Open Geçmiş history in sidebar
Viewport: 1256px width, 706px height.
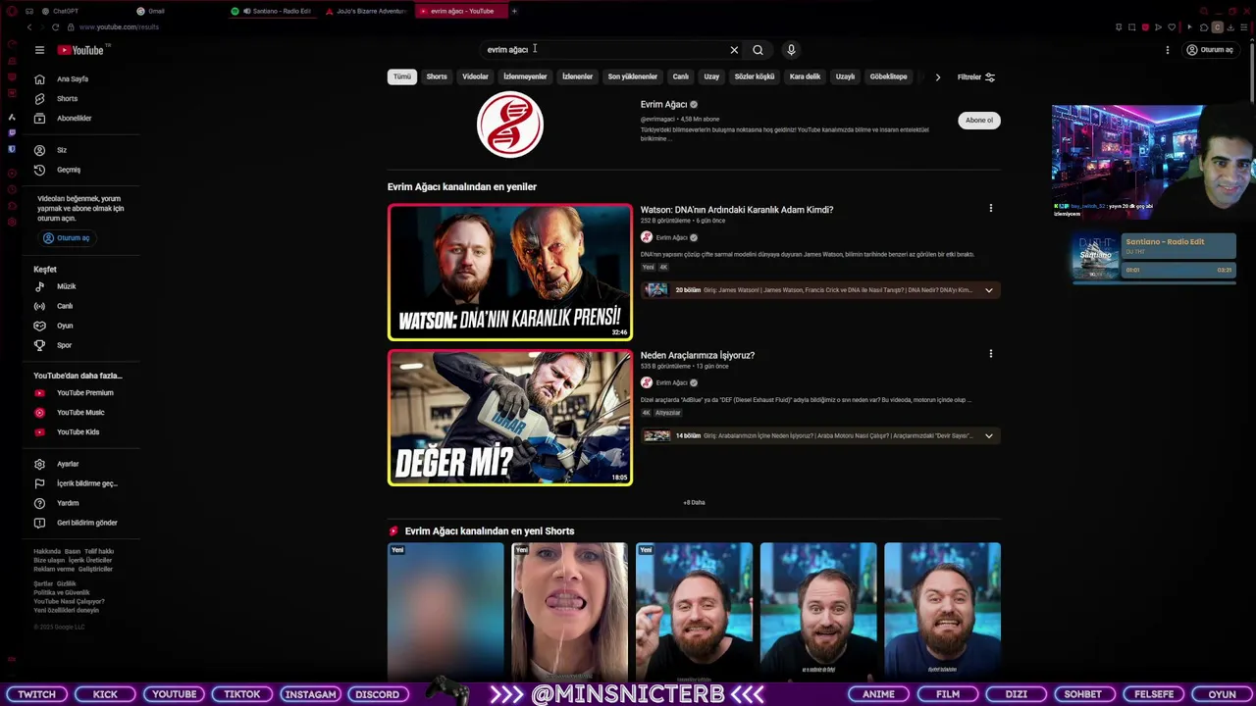click(x=69, y=170)
